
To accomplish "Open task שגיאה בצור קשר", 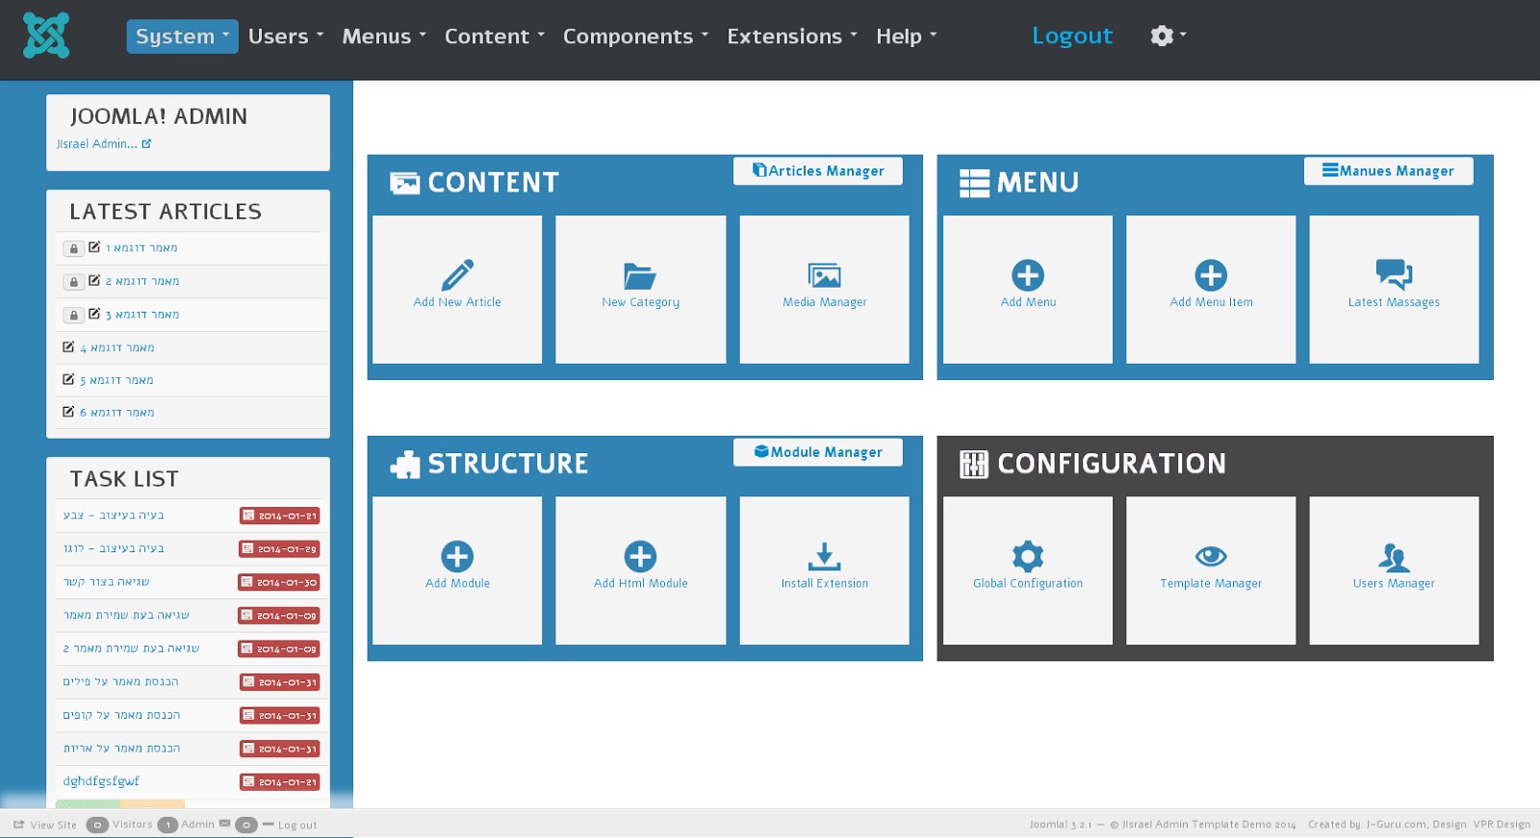I will [106, 581].
